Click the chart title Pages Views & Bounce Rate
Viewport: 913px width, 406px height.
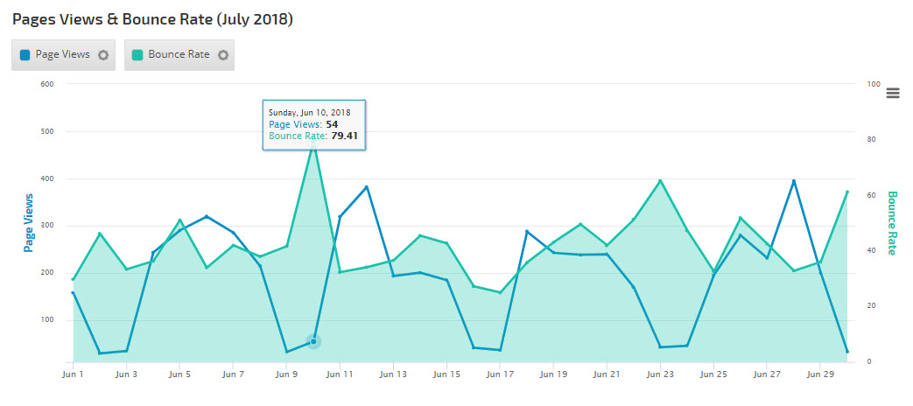(x=152, y=18)
